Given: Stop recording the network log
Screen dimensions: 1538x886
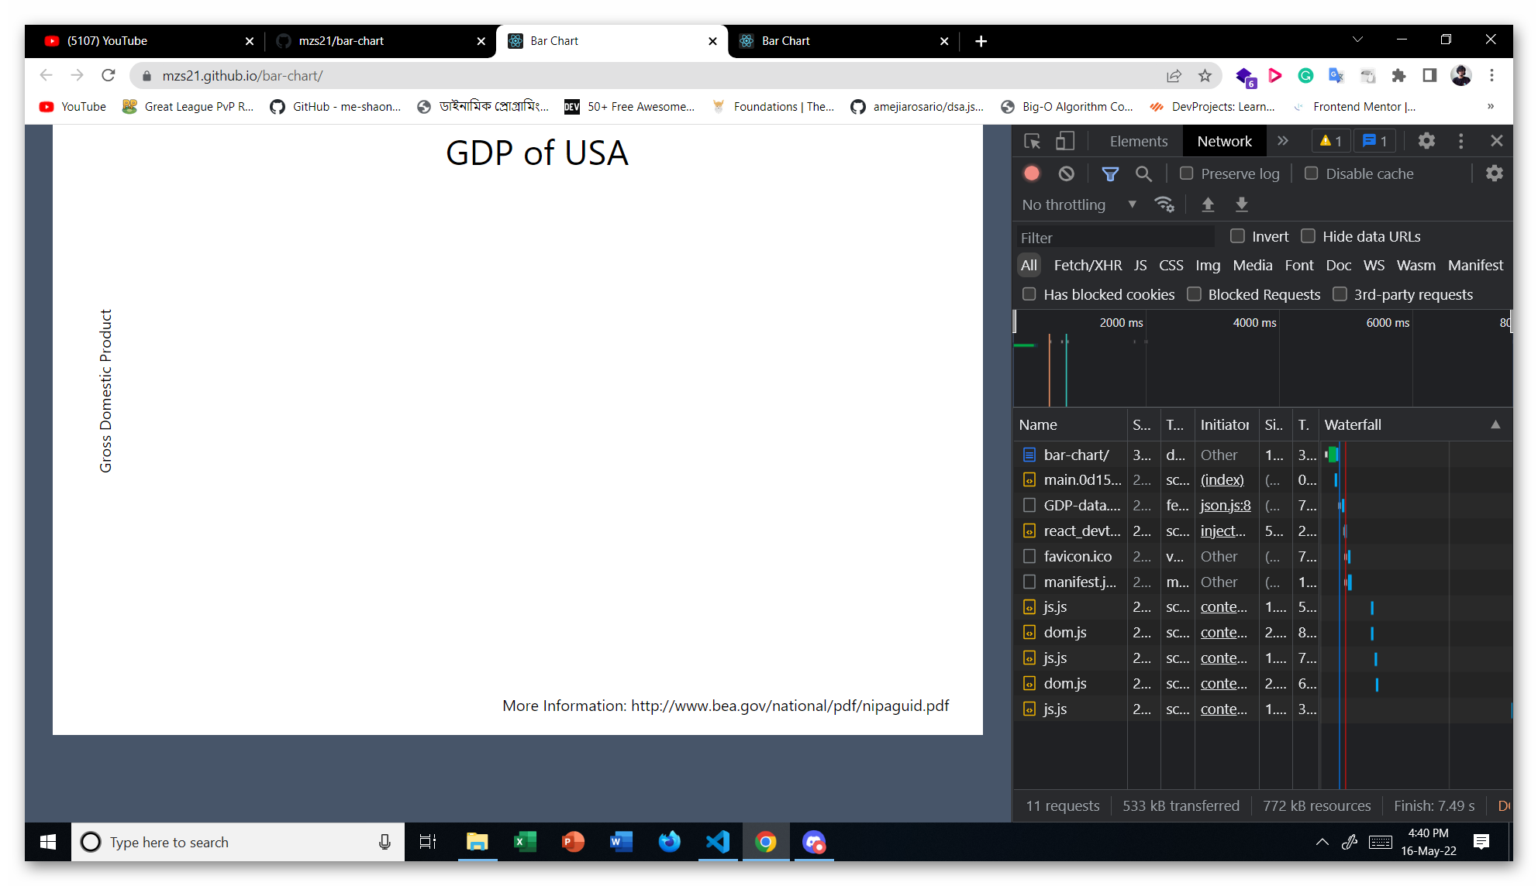Looking at the screenshot, I should [x=1031, y=173].
